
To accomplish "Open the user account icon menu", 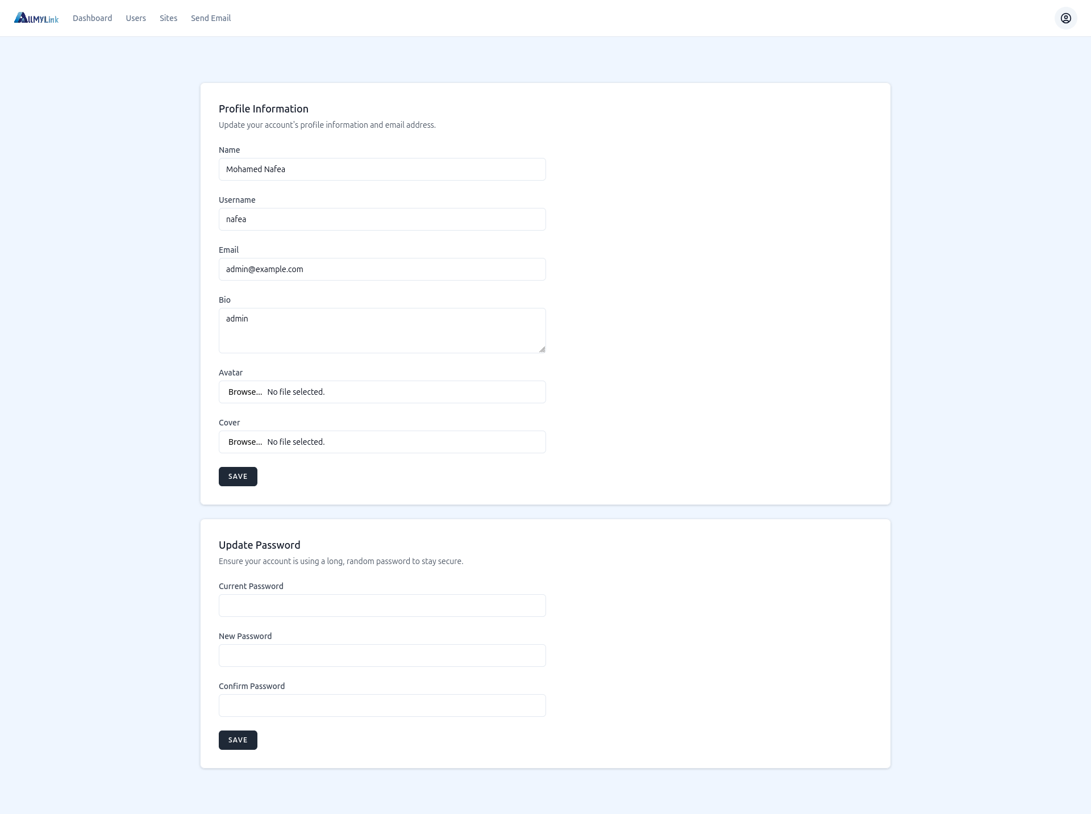I will 1065,18.
